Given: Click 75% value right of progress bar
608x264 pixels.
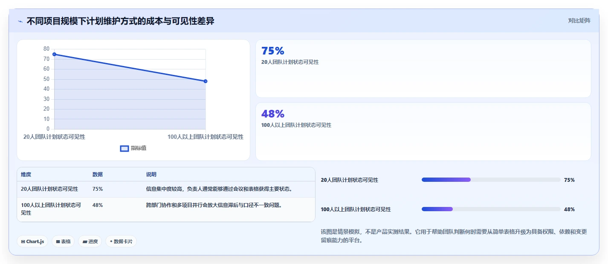Looking at the screenshot, I should click(569, 180).
